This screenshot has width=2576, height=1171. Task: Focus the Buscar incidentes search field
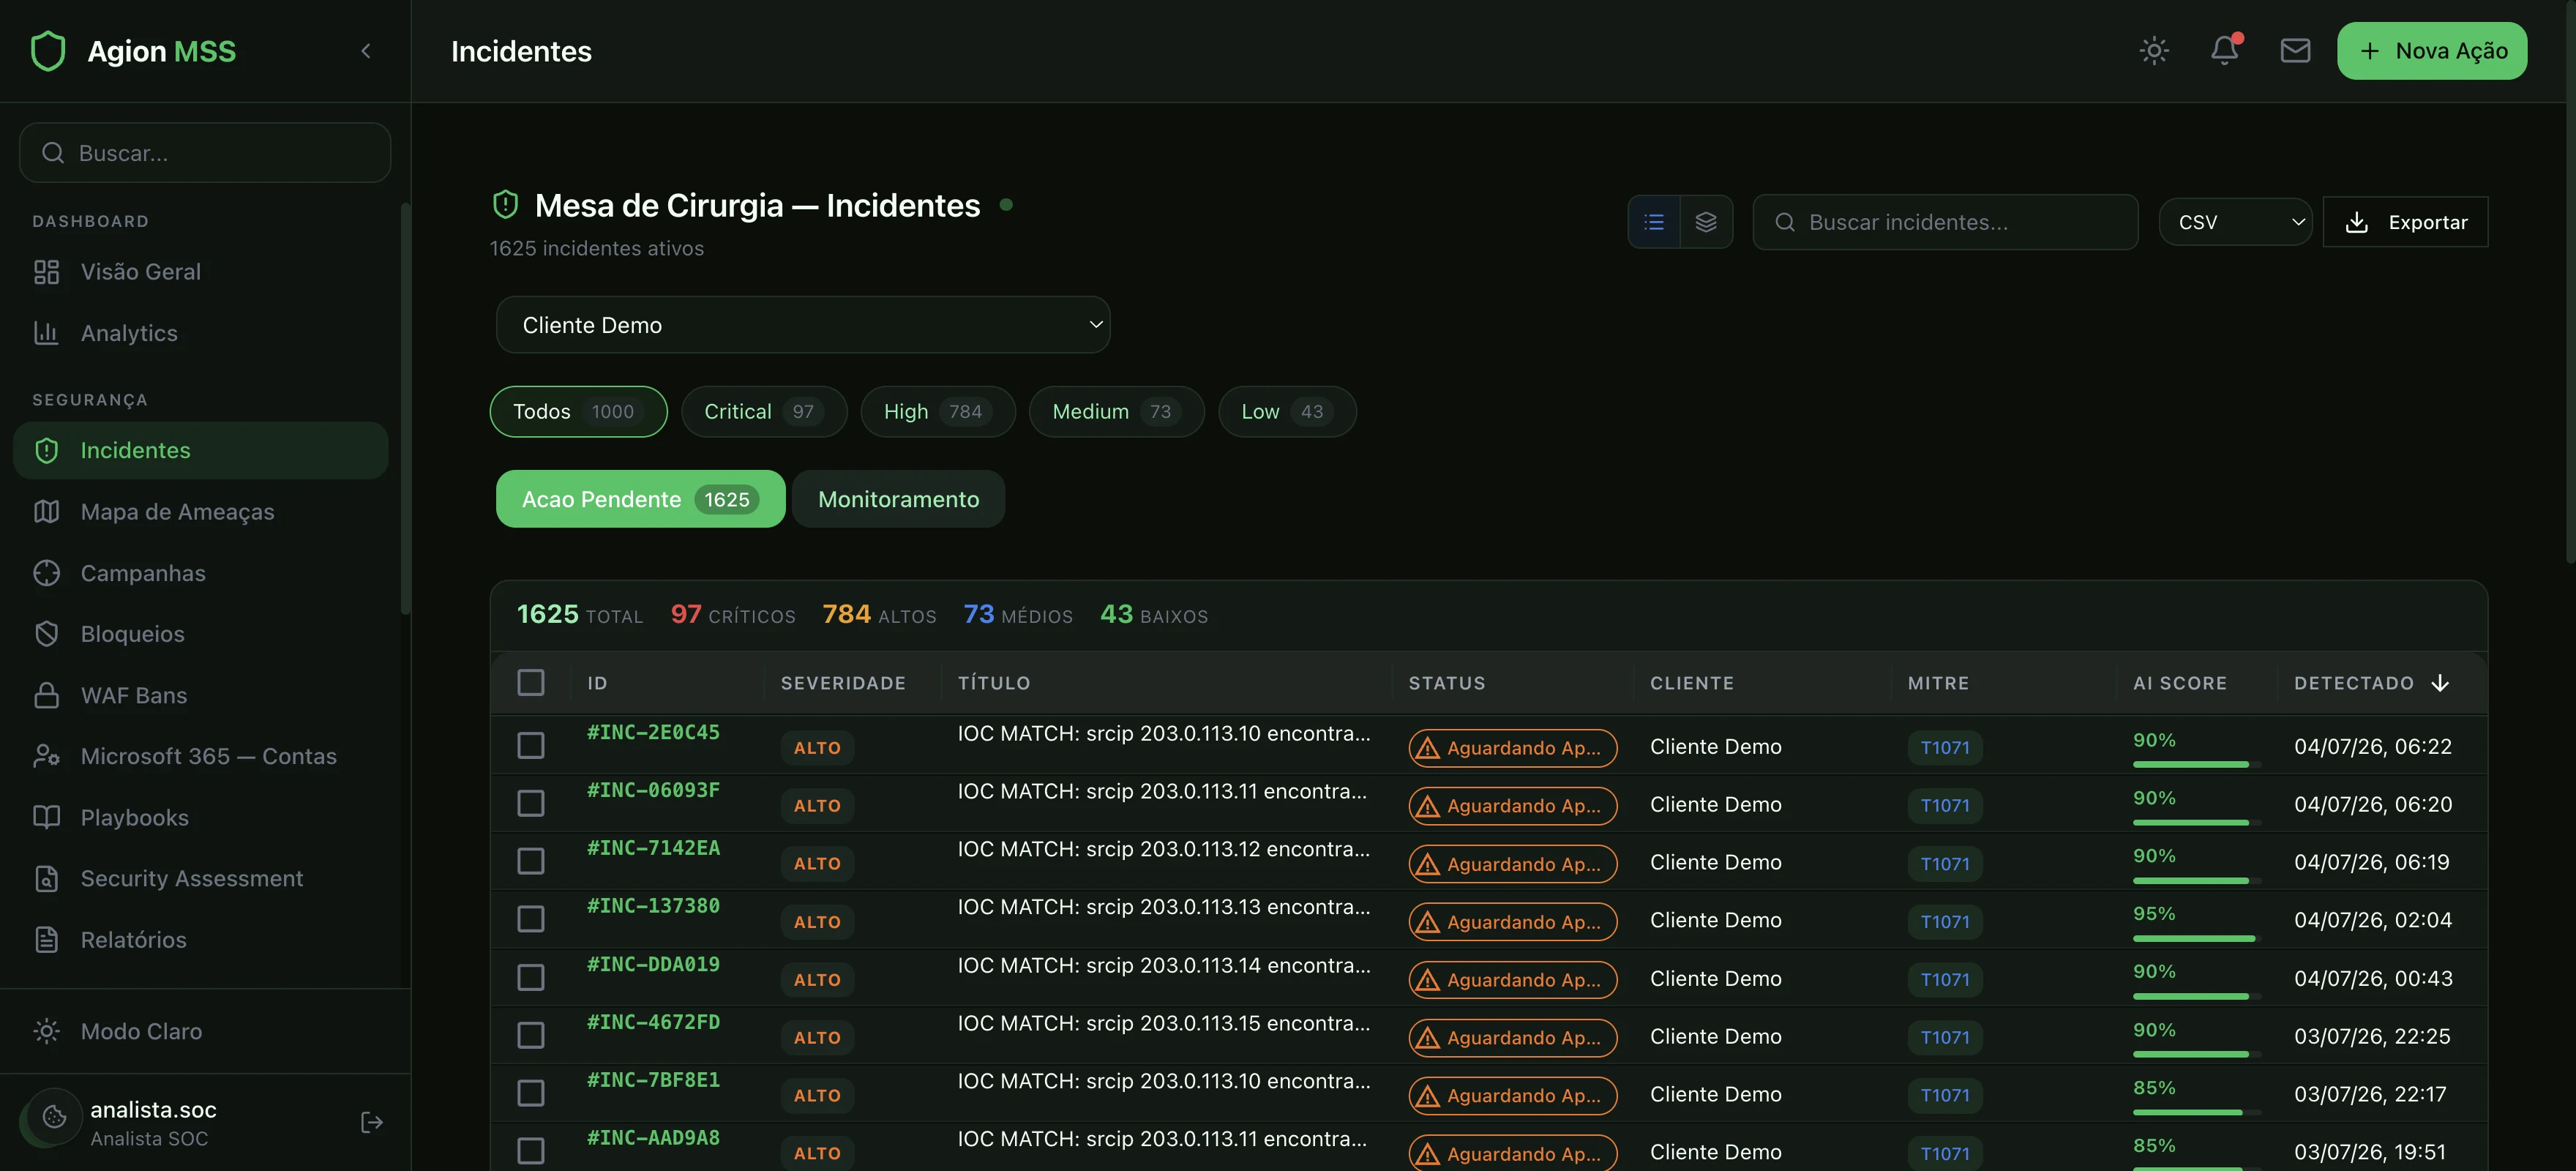(1945, 222)
